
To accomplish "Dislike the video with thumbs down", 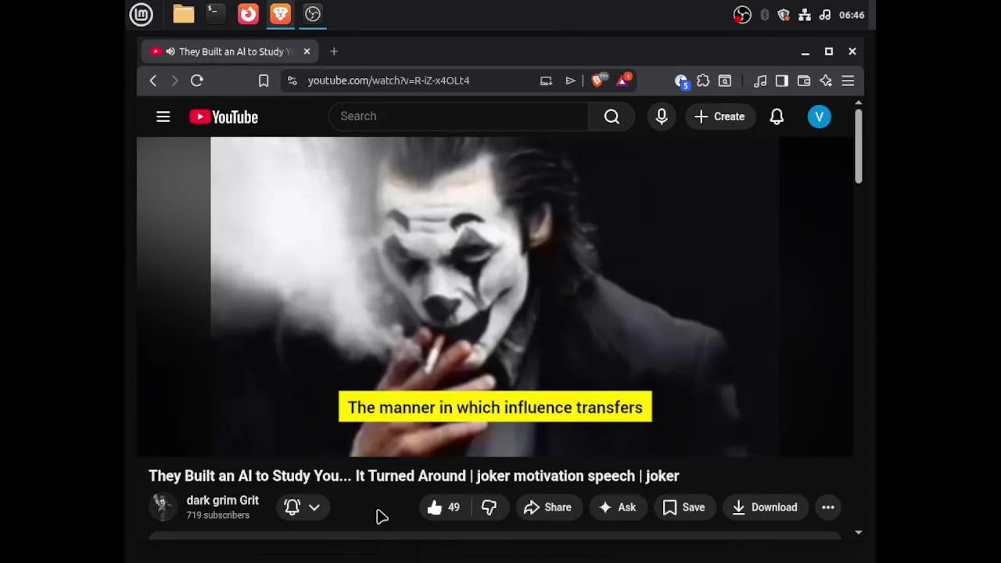I will tap(490, 507).
